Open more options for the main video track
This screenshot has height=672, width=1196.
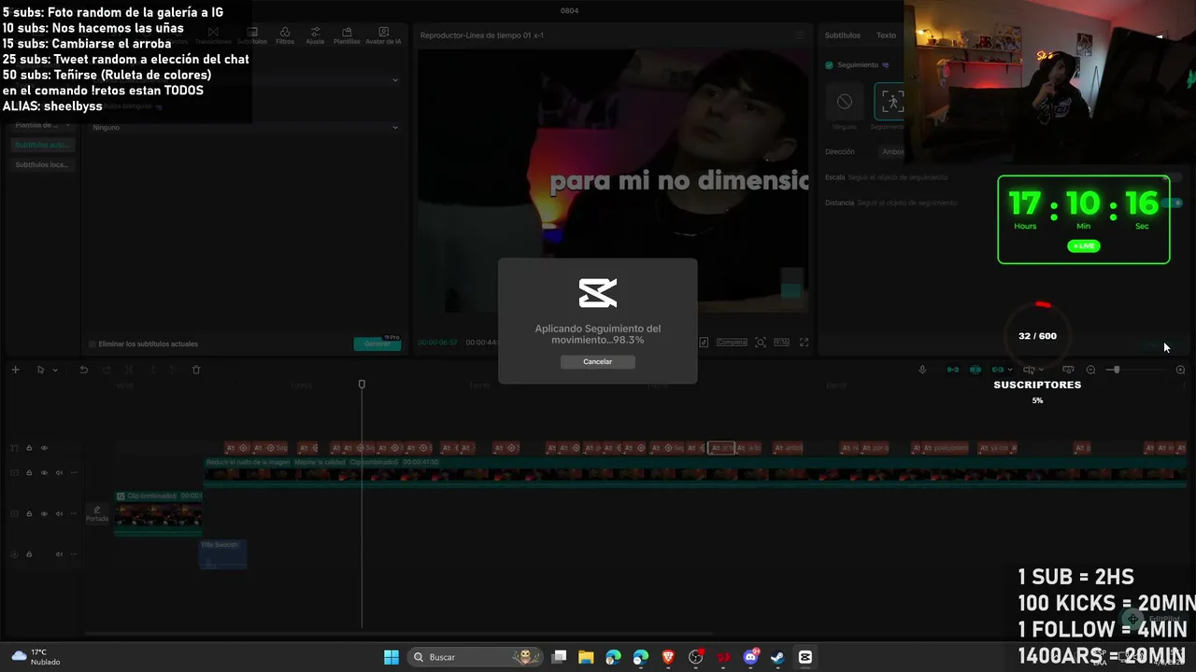coord(74,473)
